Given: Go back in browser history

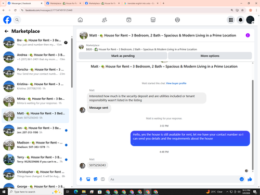Looking at the screenshot, I should (4, 10).
